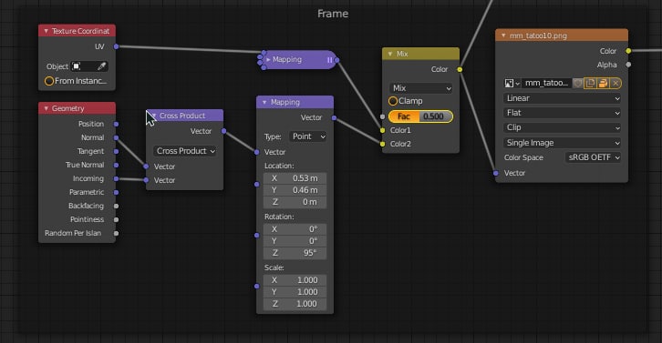
Task: Click the Rotation Y 0° field
Action: point(295,241)
